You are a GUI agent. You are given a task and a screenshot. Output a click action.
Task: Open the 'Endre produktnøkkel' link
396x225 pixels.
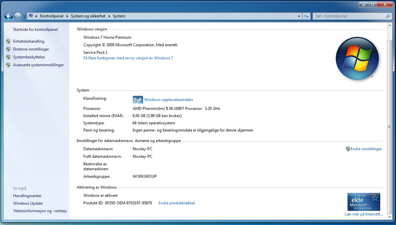click(x=177, y=203)
